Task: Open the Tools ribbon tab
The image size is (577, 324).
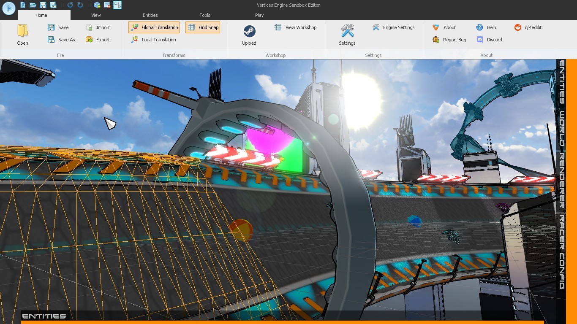Action: (205, 15)
